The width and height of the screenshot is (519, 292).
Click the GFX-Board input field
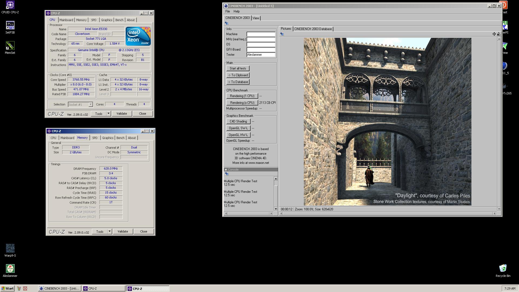coord(261,49)
